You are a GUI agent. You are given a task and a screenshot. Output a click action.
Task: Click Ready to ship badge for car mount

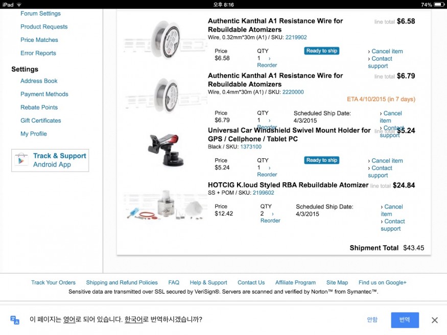click(x=321, y=160)
